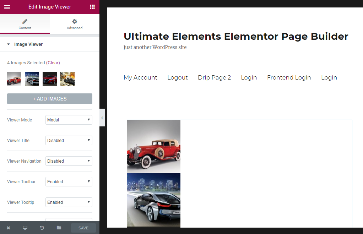Select the red sports car thumbnail

click(50, 79)
